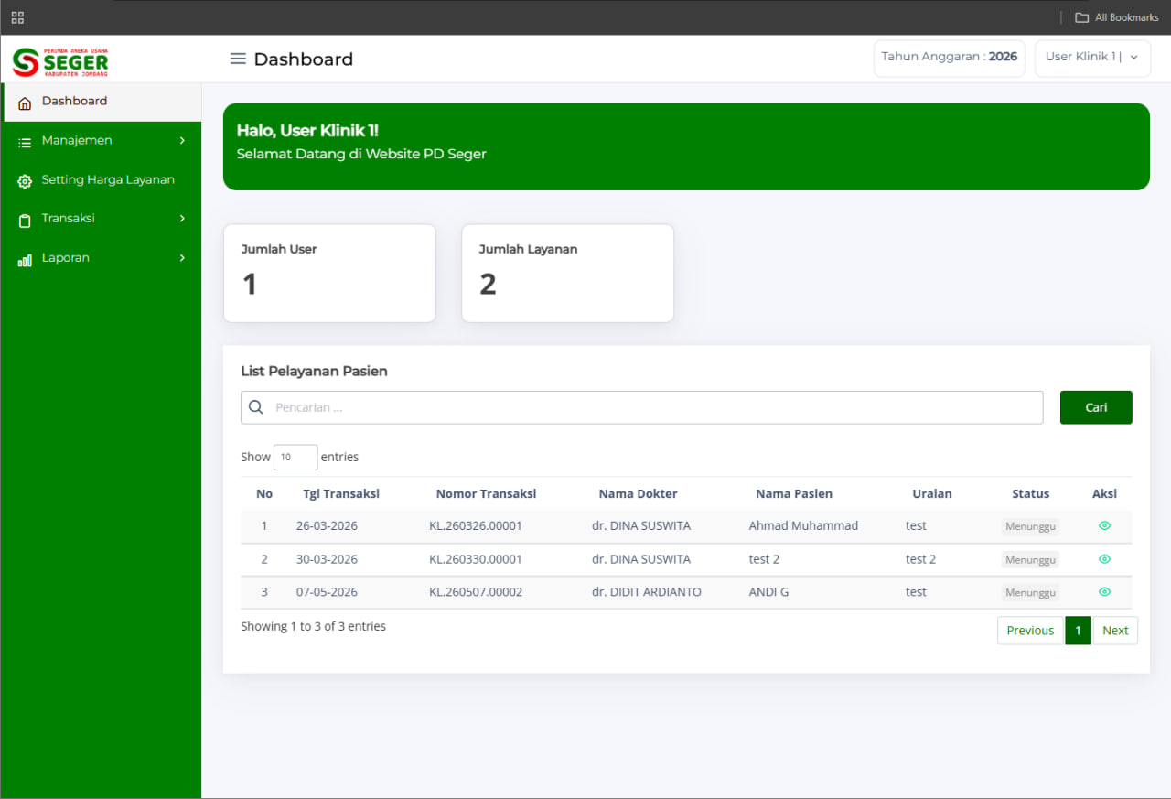Sort by Nama Pasien column header
The width and height of the screenshot is (1171, 799).
794,493
